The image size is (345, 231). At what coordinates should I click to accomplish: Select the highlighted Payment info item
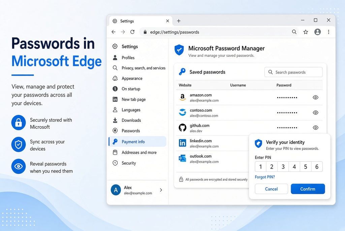[137, 142]
